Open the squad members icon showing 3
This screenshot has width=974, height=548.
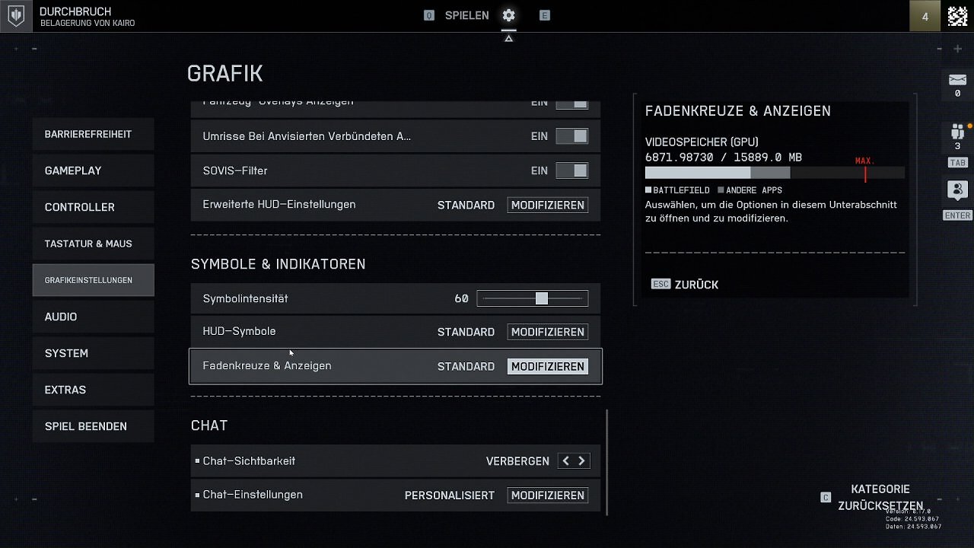[x=957, y=131]
